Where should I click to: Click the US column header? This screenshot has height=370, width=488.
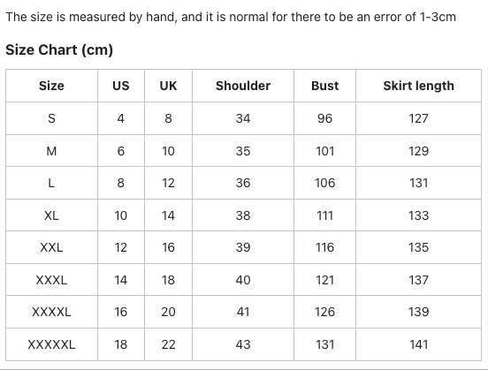click(121, 86)
